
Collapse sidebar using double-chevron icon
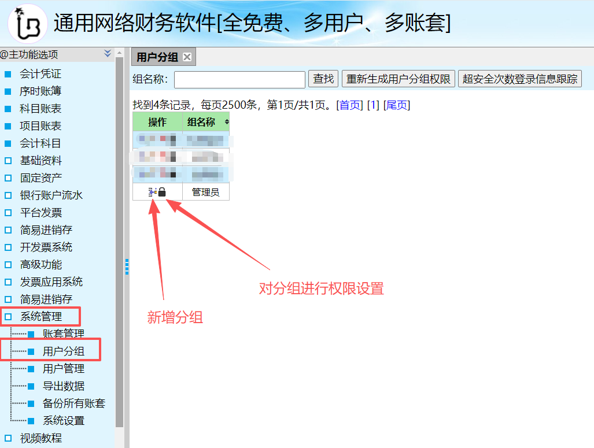pos(108,54)
